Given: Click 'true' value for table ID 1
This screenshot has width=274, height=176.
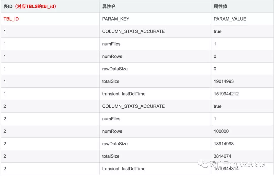Looking at the screenshot, I should (217, 31).
